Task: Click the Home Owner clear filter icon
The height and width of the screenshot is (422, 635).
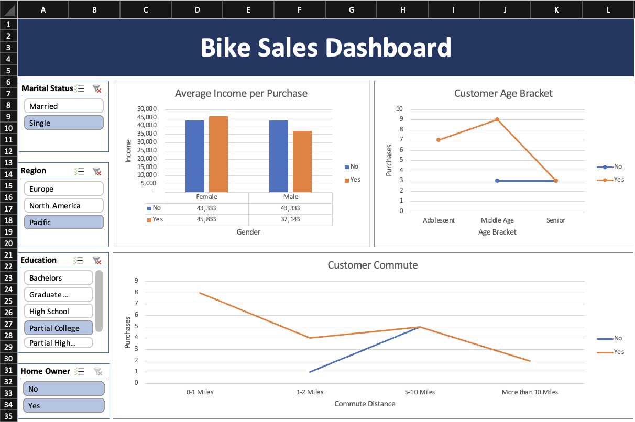Action: tap(97, 371)
